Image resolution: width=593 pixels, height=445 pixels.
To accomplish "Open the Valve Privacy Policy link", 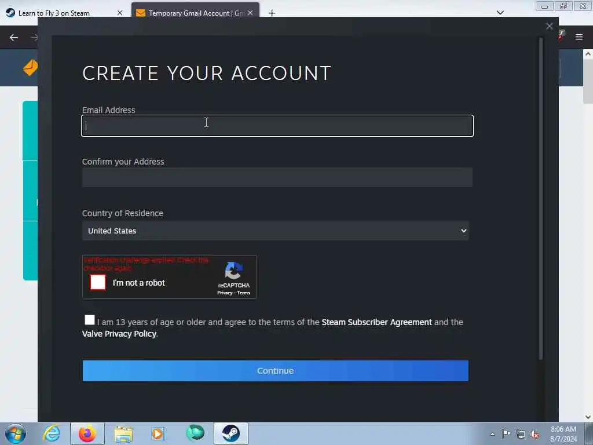I will point(119,334).
